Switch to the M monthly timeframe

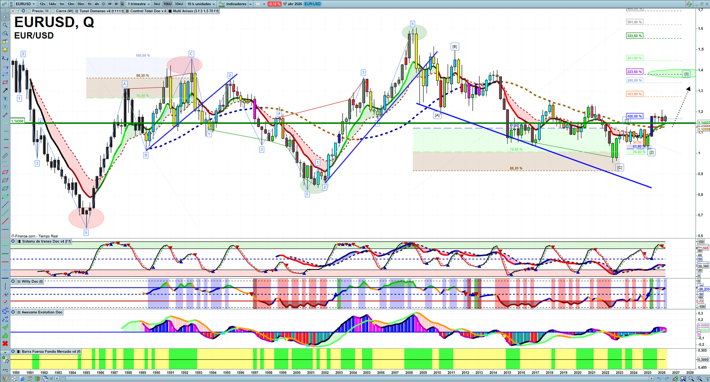(x=116, y=4)
